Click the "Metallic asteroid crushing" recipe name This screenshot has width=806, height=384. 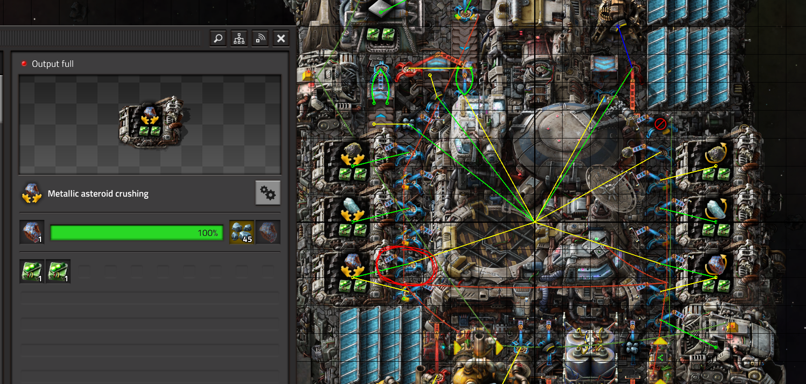click(x=98, y=194)
